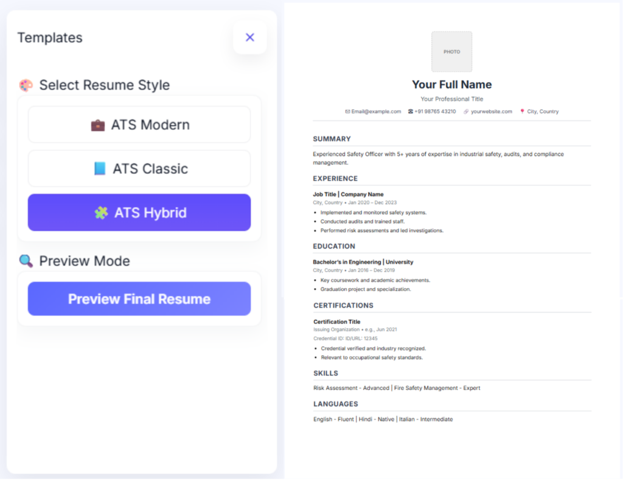Select the Job Title | Company Name line
This screenshot has width=623, height=480.
pyautogui.click(x=348, y=194)
